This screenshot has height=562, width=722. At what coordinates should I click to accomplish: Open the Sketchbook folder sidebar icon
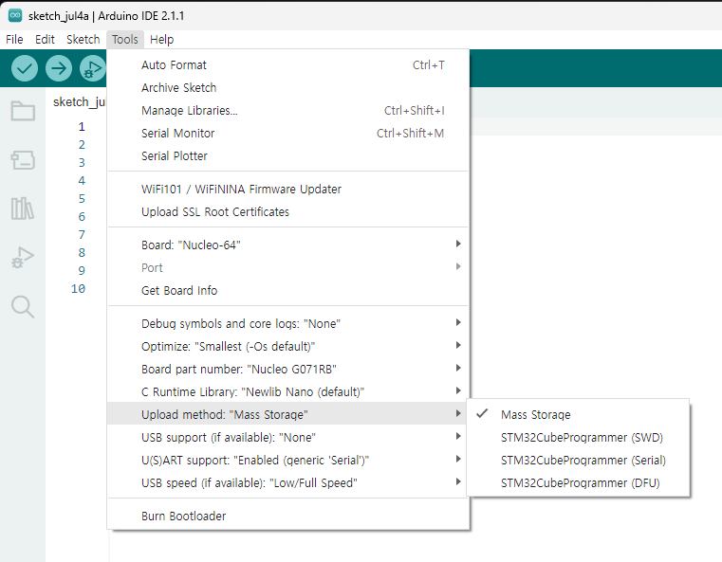[23, 111]
